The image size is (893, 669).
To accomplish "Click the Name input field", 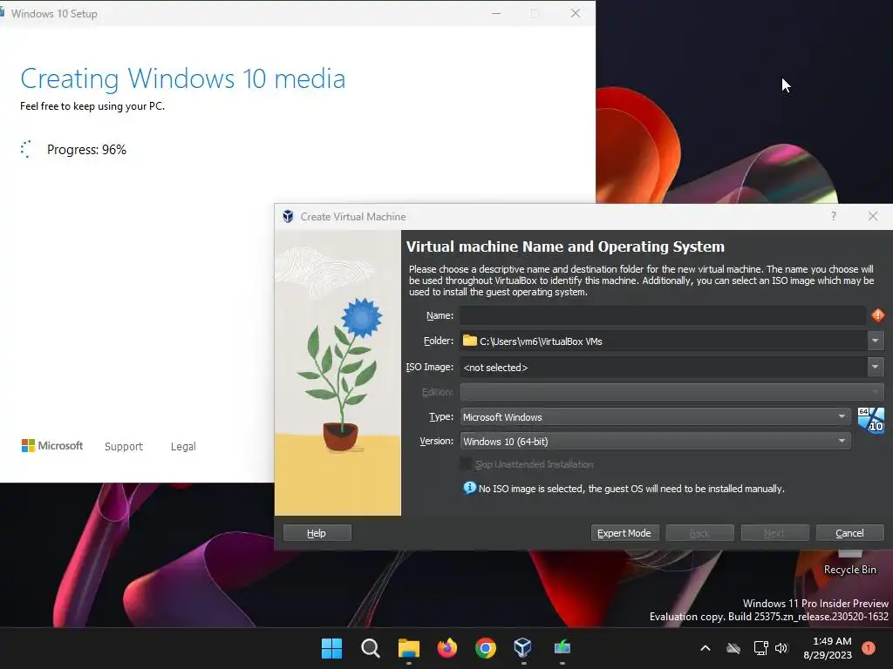I will [663, 315].
